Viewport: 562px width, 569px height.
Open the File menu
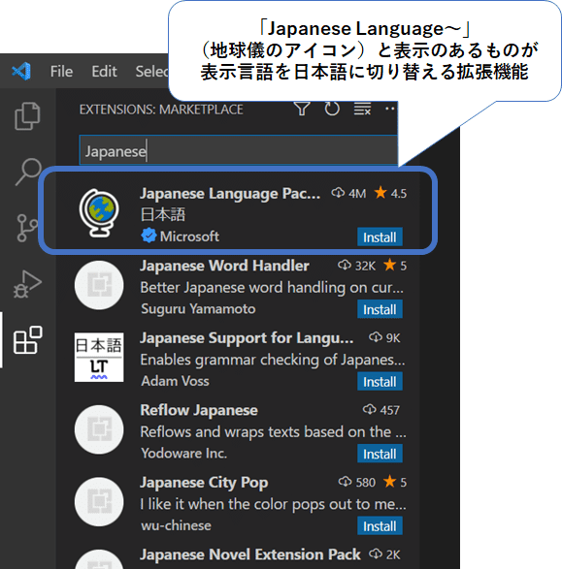[x=61, y=72]
